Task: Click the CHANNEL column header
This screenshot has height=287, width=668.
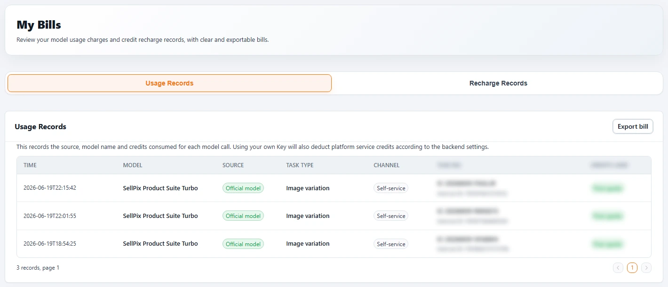Action: [387, 165]
